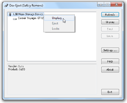Click the Unplug button in the side panel
This screenshot has height=103, width=127.
pyautogui.click(x=110, y=22)
